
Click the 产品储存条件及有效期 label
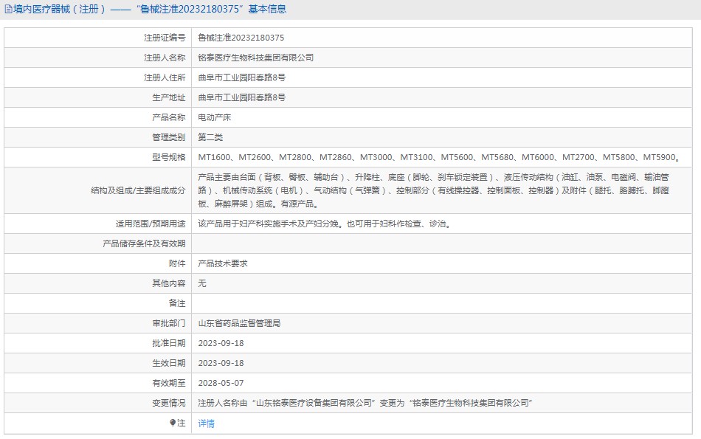coord(144,243)
